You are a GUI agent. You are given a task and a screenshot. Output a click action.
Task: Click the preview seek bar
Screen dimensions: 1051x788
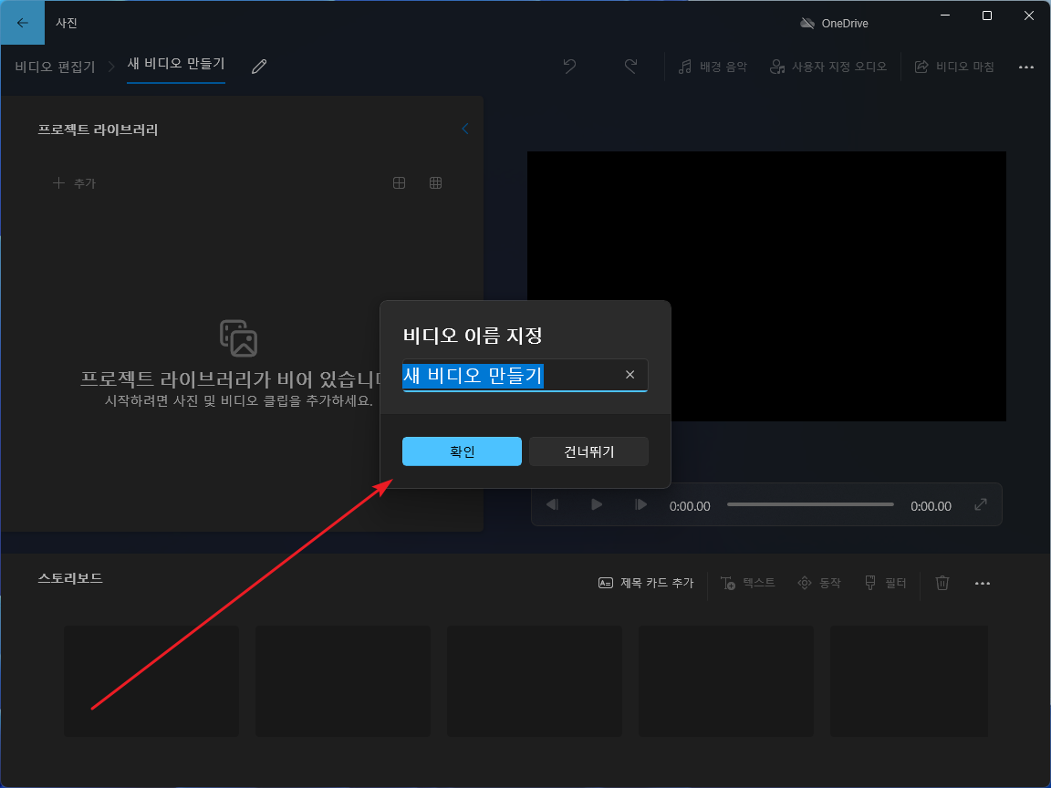810,504
